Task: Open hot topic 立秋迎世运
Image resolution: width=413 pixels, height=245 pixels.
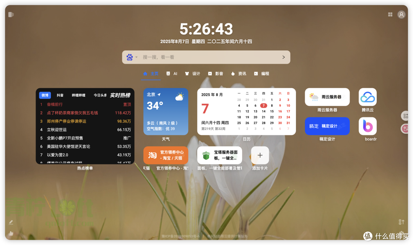Action: pyautogui.click(x=57, y=130)
